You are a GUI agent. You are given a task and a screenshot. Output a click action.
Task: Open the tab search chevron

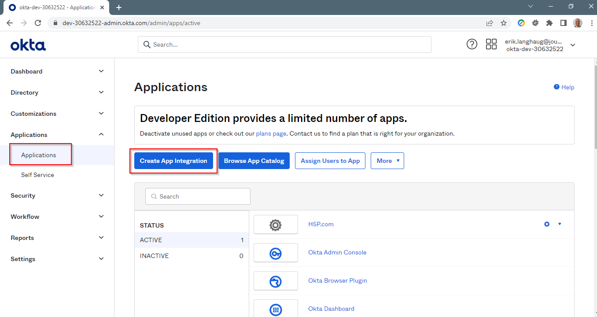pos(531,6)
